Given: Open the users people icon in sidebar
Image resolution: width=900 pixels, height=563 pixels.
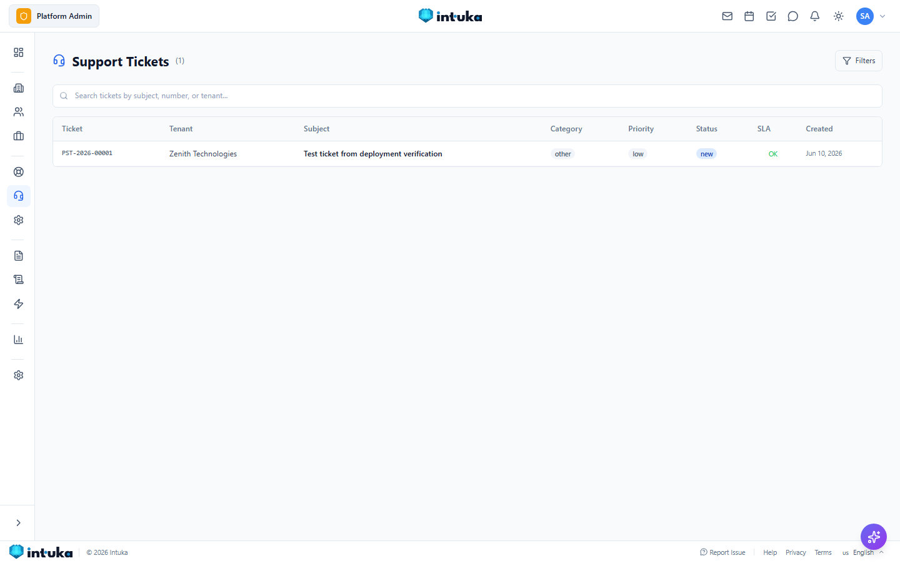Looking at the screenshot, I should tap(19, 112).
